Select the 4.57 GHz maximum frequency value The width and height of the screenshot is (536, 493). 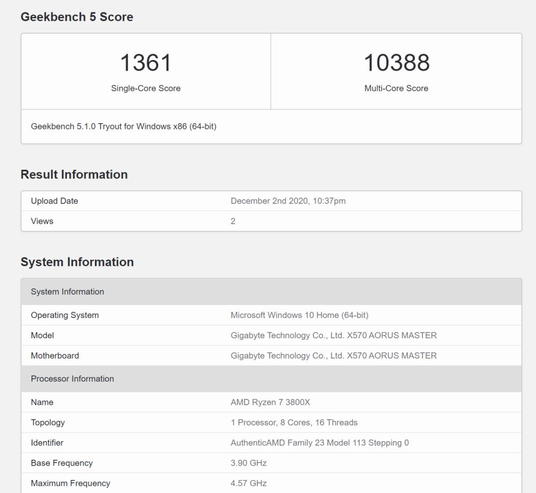point(249,483)
